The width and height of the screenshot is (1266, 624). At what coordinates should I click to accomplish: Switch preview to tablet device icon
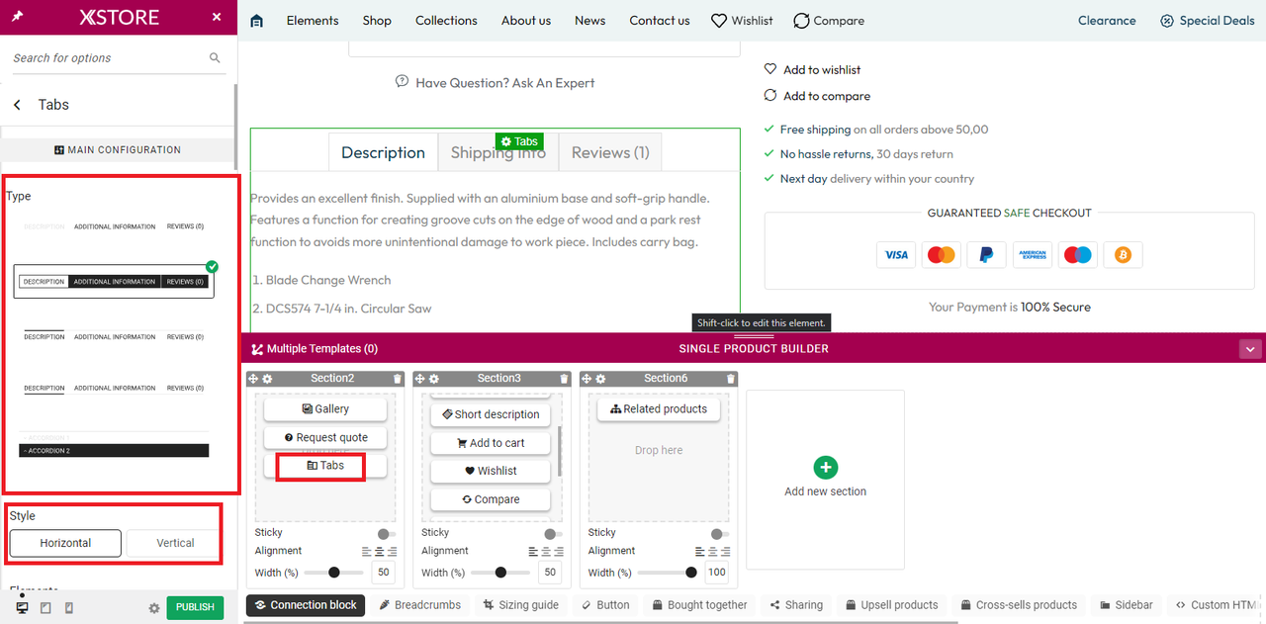pyautogui.click(x=45, y=607)
